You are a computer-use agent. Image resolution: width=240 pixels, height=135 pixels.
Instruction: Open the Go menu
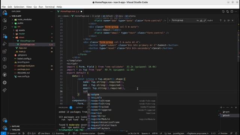[x=35, y=7]
